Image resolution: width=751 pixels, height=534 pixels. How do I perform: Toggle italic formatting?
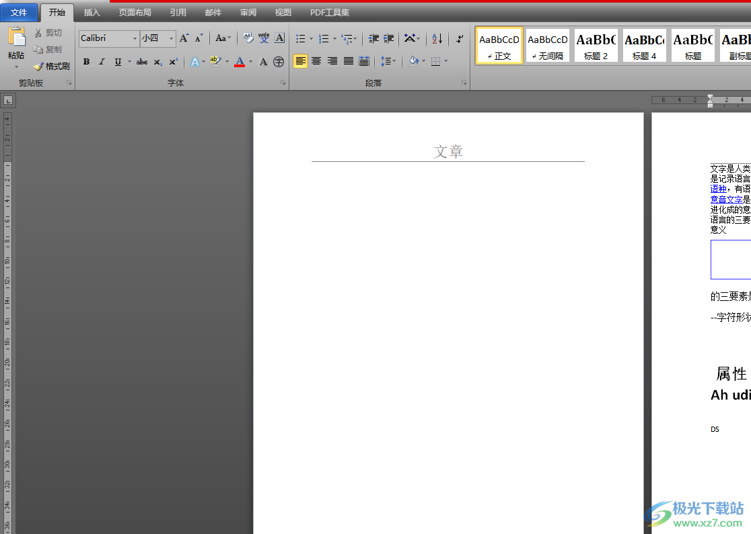coord(102,62)
